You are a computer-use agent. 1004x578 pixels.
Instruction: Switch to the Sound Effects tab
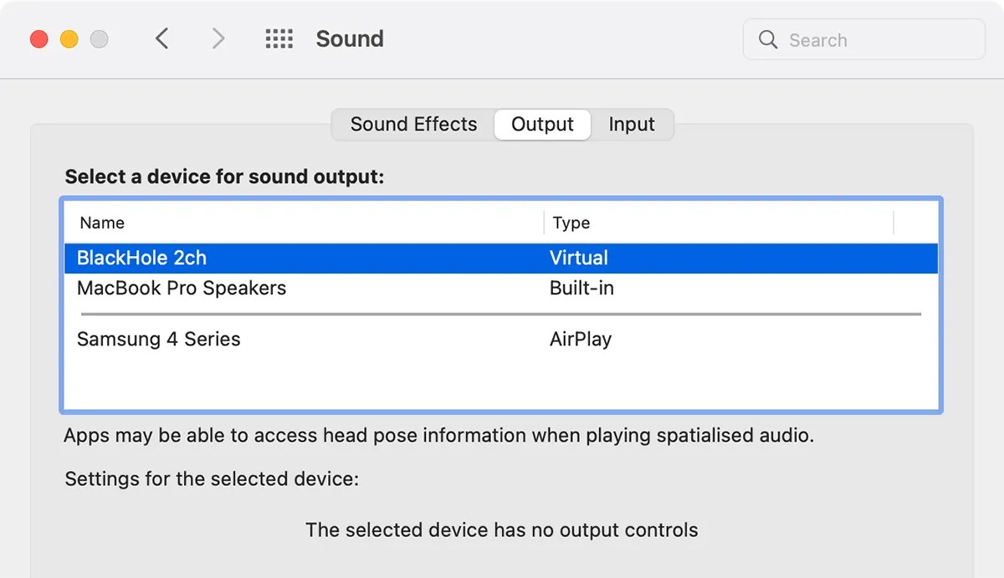click(412, 124)
